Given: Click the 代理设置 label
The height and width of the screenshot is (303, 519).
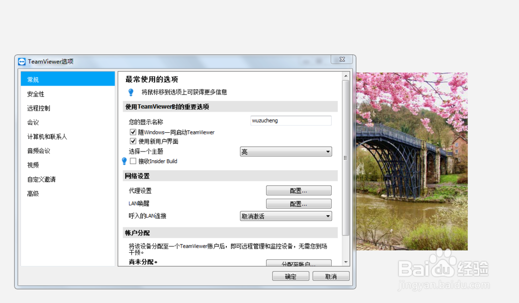Looking at the screenshot, I should pyautogui.click(x=140, y=191).
